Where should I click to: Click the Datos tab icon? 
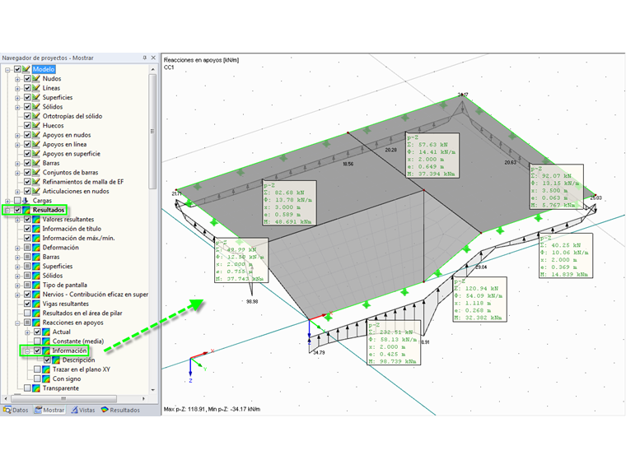(7, 410)
